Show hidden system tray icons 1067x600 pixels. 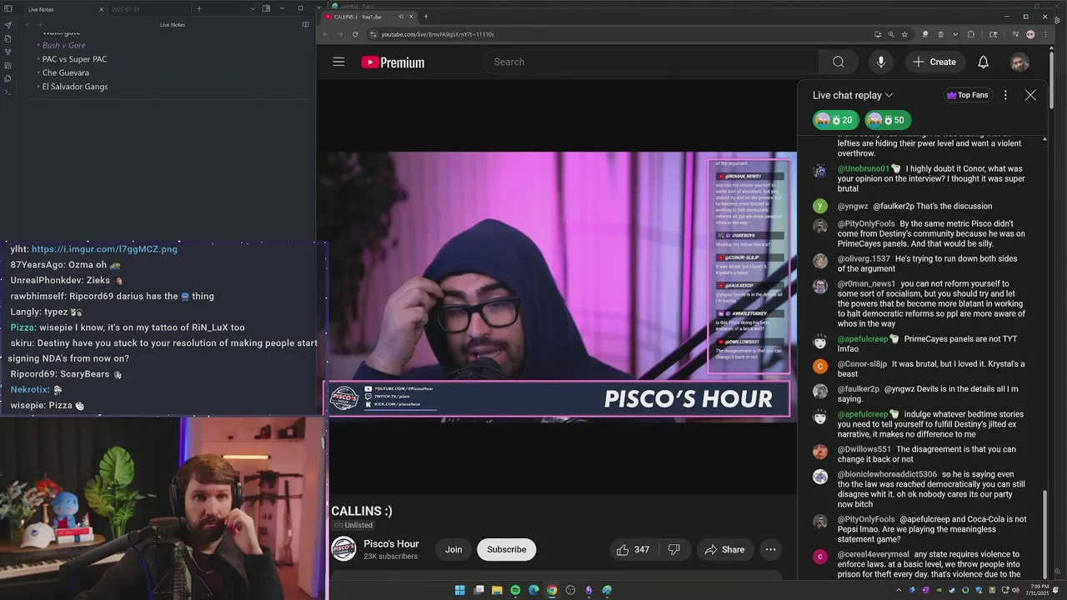(898, 590)
